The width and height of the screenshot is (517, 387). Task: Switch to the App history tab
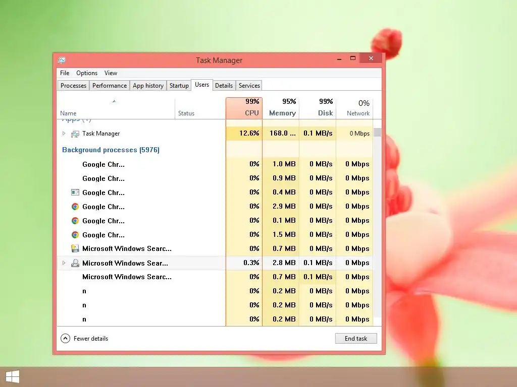[148, 86]
